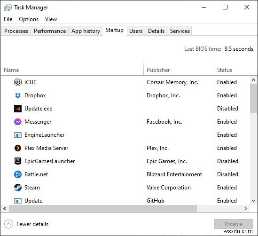Image resolution: width=258 pixels, height=236 pixels.
Task: Click the Plex, Inc. publisher cell
Action: pyautogui.click(x=157, y=148)
